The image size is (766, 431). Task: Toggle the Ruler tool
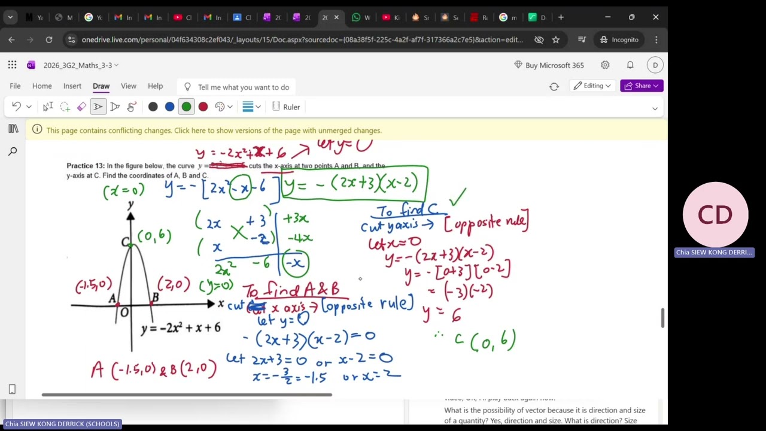coord(286,107)
